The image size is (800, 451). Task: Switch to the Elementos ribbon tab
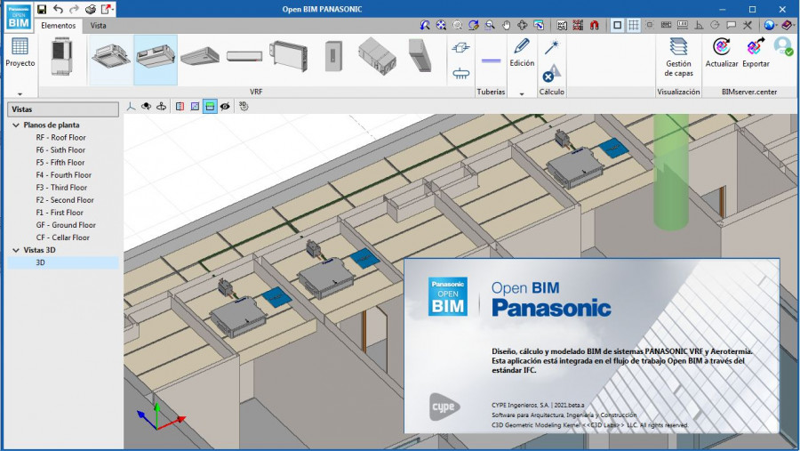pos(58,26)
